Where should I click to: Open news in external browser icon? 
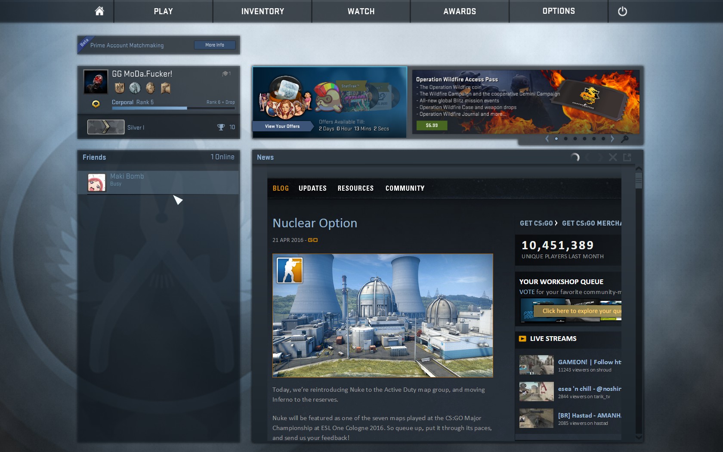pyautogui.click(x=627, y=158)
